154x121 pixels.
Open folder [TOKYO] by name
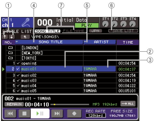(29, 58)
